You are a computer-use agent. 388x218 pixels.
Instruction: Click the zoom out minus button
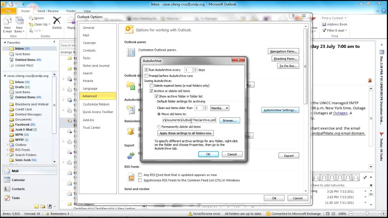(x=350, y=214)
